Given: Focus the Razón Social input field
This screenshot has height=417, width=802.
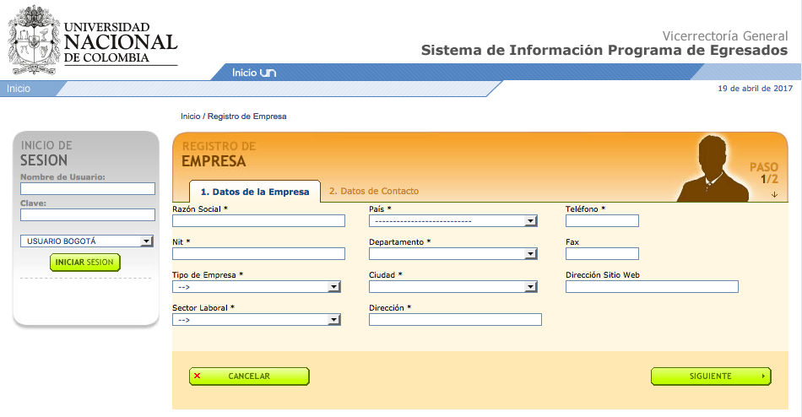Looking at the screenshot, I should [258, 220].
